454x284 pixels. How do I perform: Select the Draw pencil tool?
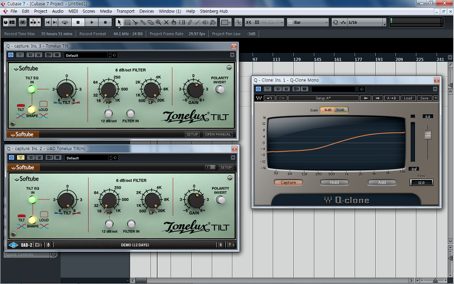pyautogui.click(x=190, y=22)
